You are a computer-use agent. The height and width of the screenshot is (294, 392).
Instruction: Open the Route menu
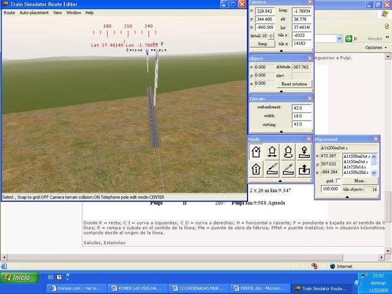[x=9, y=12]
